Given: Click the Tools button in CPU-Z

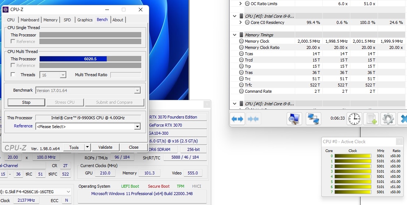Looking at the screenshot, I should point(74,147).
